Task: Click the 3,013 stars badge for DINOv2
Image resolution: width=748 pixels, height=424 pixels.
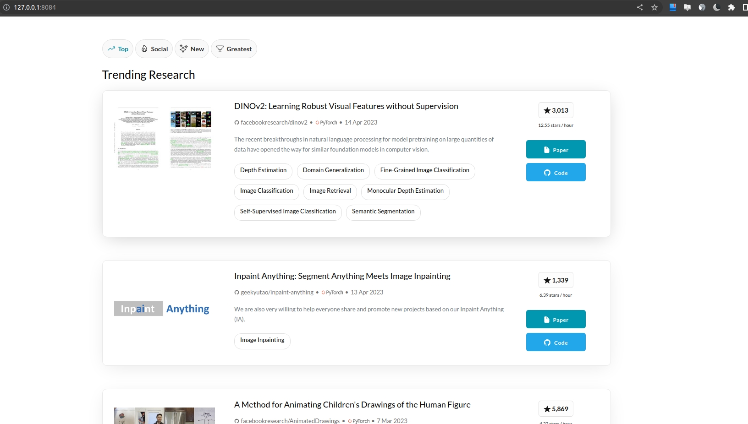Action: [556, 110]
